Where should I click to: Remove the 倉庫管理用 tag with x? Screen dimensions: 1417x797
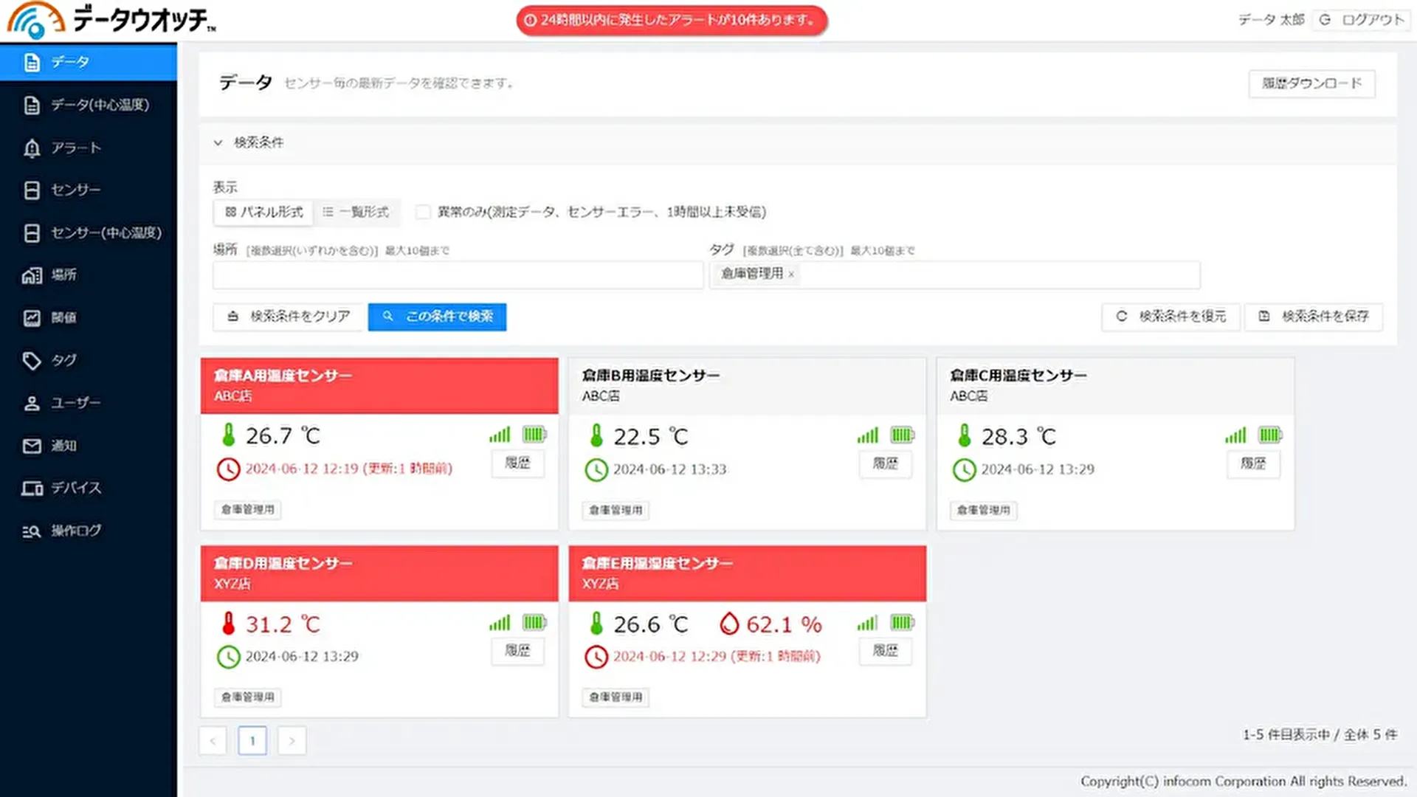click(791, 275)
